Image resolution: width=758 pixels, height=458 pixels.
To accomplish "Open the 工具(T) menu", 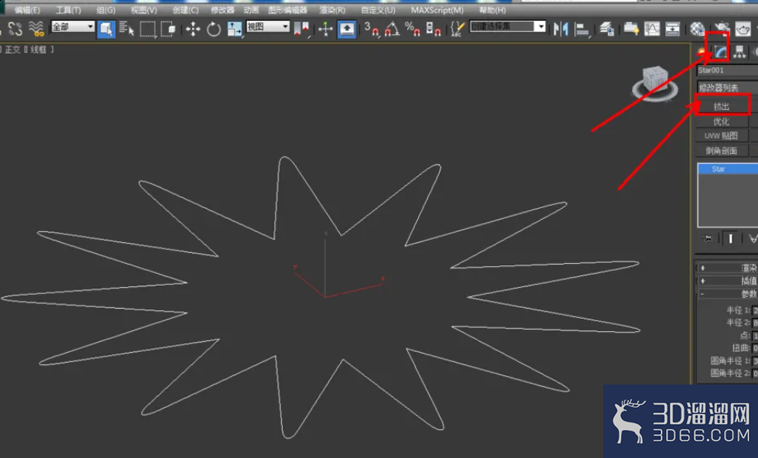I will coord(68,9).
